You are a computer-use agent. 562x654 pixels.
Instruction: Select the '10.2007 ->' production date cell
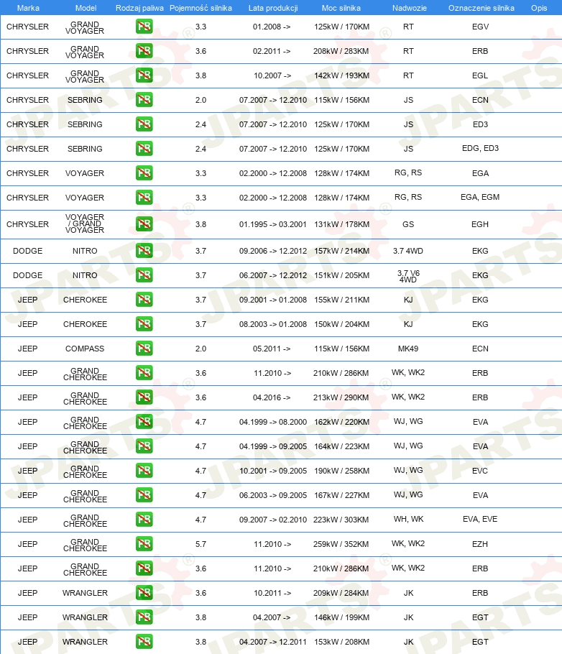point(272,75)
